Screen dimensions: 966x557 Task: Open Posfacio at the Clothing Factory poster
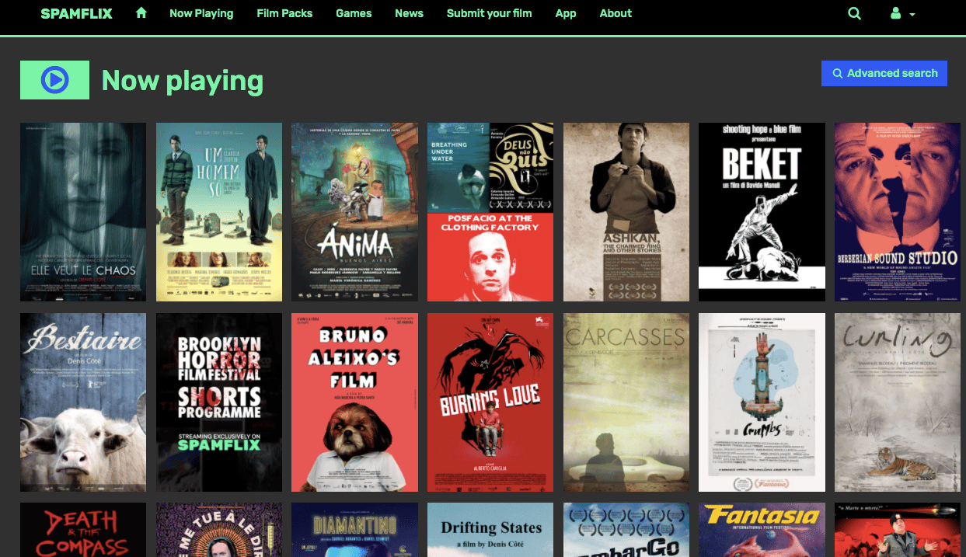pos(490,212)
